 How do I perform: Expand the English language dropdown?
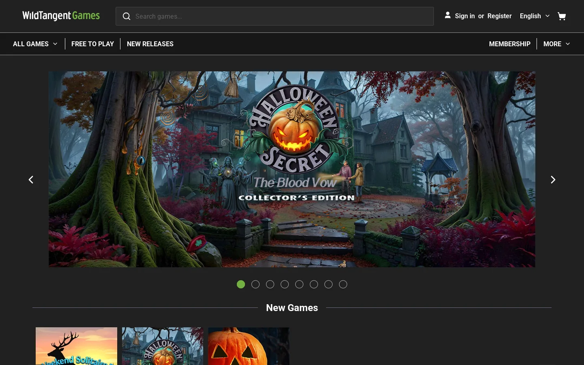tap(535, 16)
